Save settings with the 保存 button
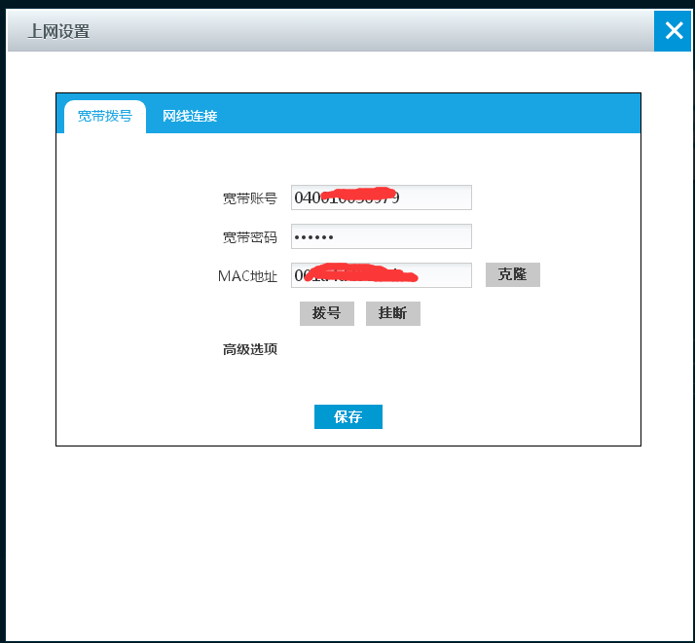This screenshot has width=695, height=643. pyautogui.click(x=347, y=416)
